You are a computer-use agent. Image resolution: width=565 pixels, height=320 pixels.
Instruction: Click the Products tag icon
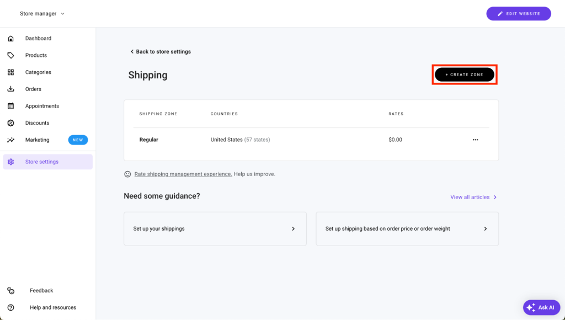[10, 55]
